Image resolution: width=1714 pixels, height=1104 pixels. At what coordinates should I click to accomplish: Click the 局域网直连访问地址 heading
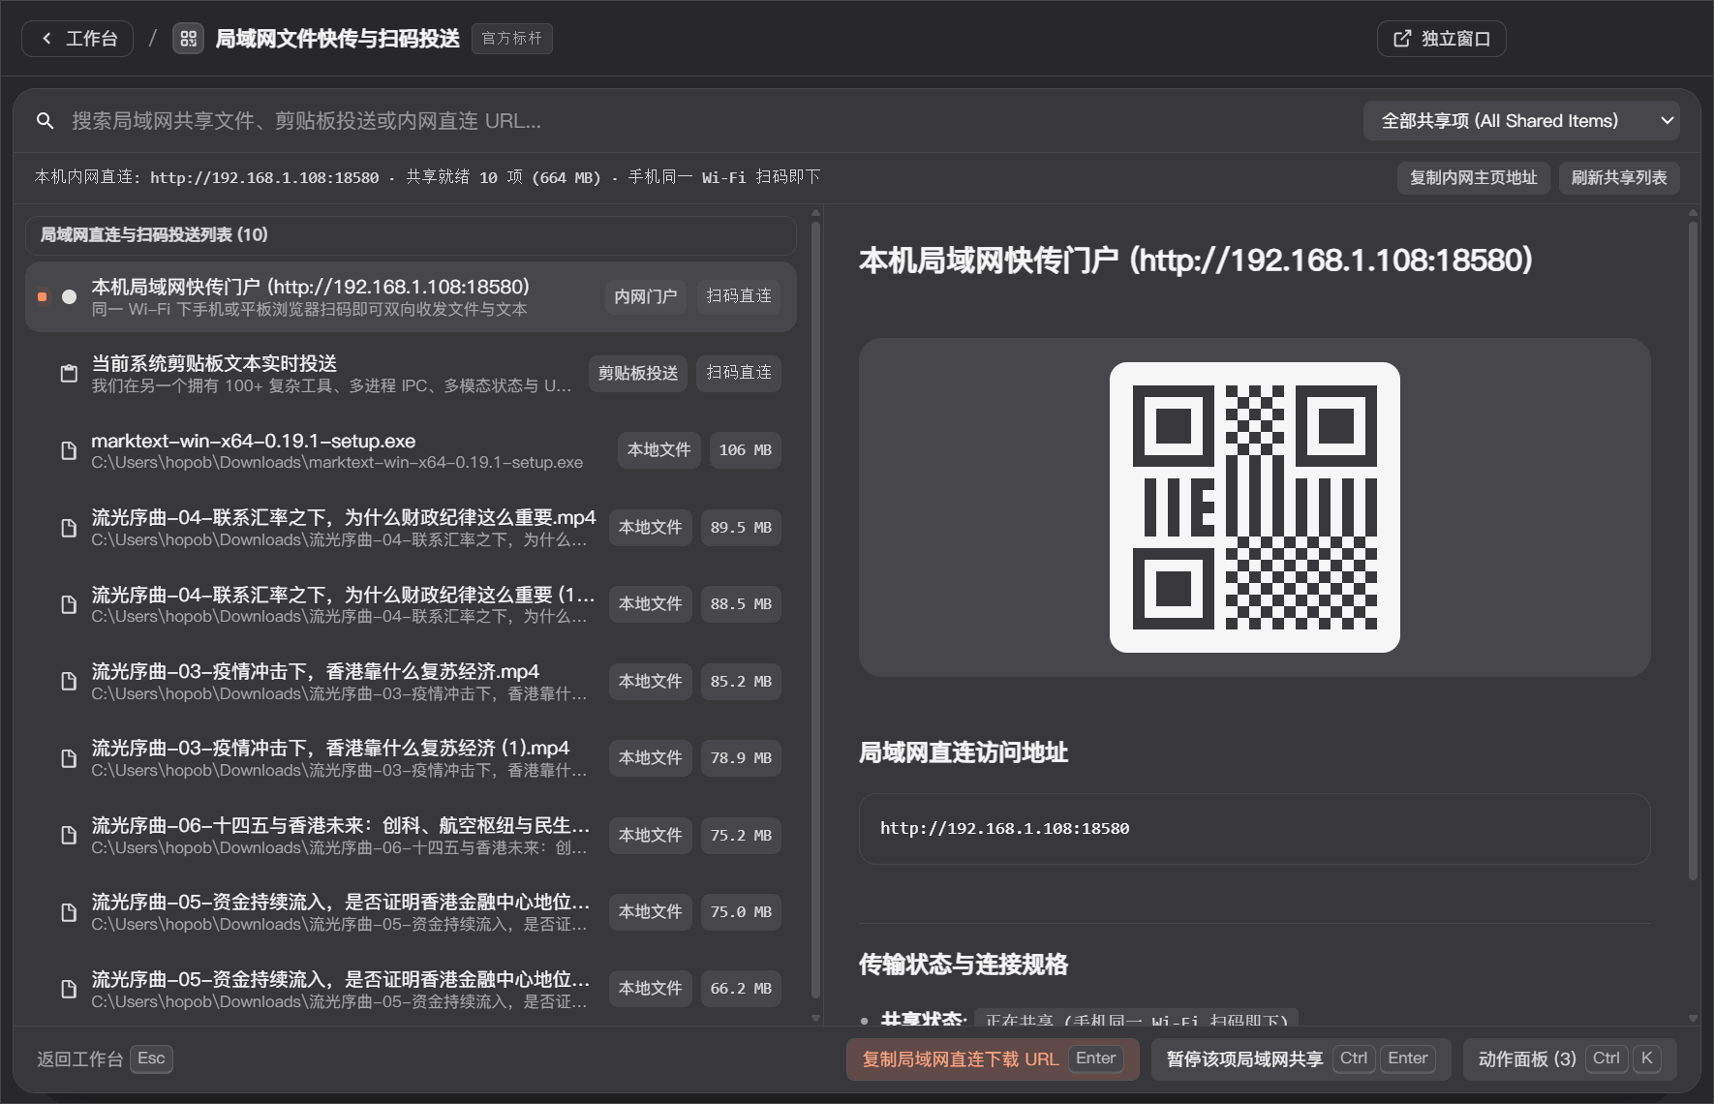point(964,752)
